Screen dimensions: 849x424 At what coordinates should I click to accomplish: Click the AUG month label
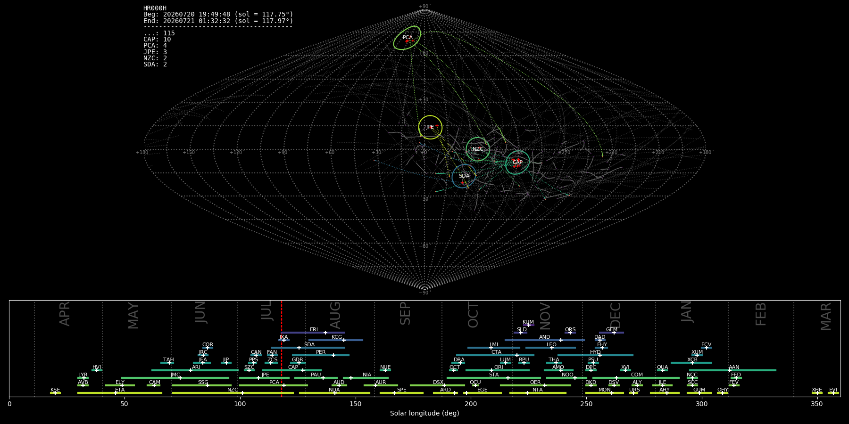coord(335,316)
